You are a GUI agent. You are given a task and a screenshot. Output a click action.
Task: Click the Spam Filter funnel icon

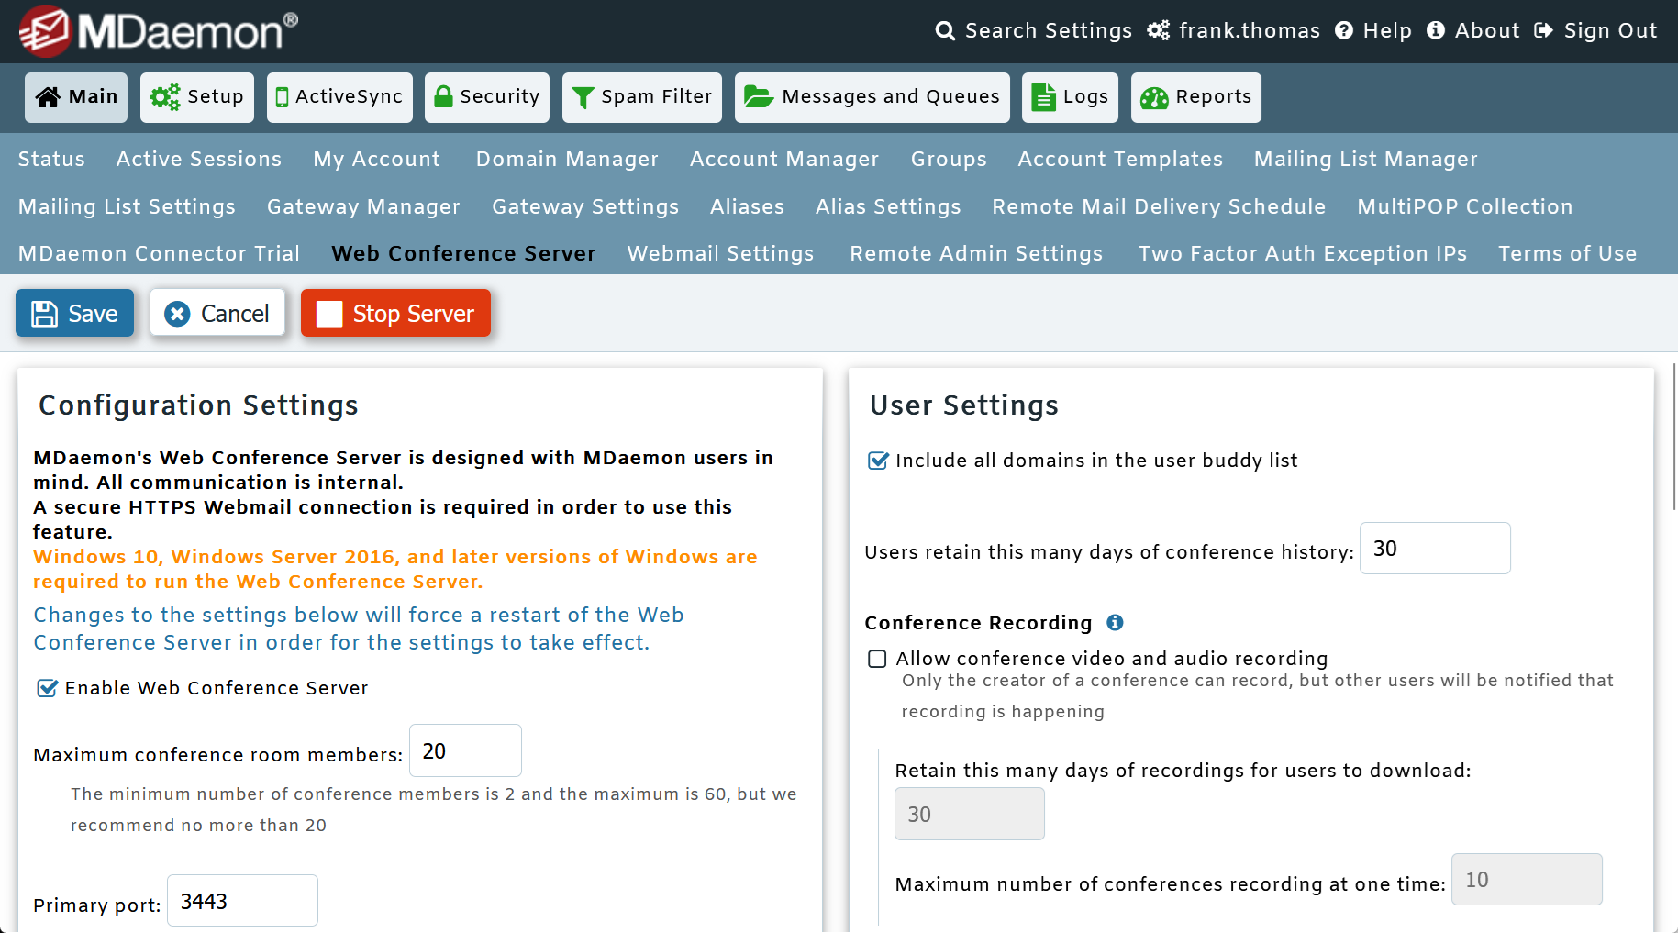[583, 97]
